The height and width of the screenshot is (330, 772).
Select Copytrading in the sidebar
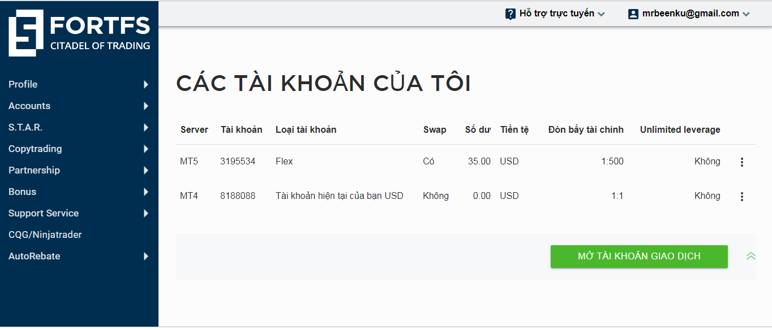(35, 149)
